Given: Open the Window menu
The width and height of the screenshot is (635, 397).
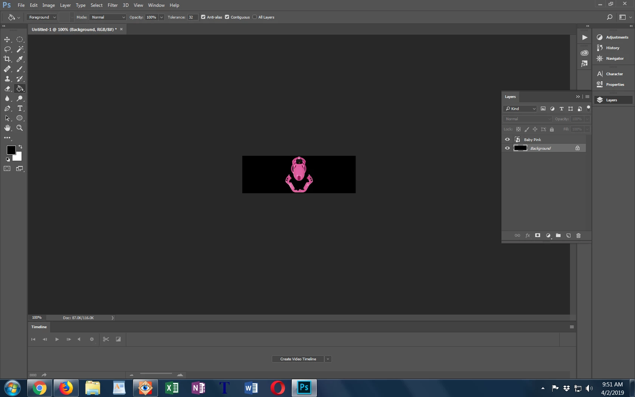Looking at the screenshot, I should click(156, 5).
